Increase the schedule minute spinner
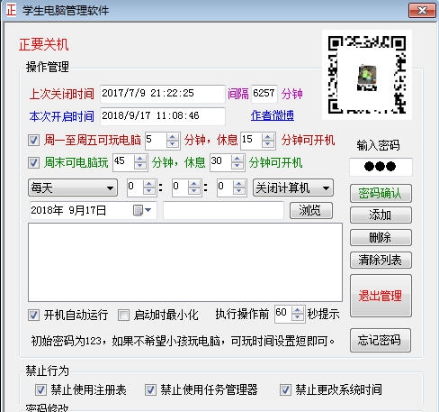439x412 pixels. 194,184
